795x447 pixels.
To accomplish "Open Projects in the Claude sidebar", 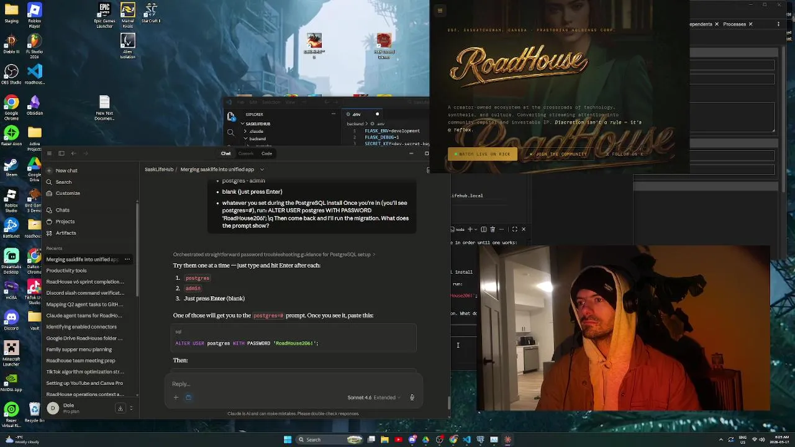I will 65,222.
